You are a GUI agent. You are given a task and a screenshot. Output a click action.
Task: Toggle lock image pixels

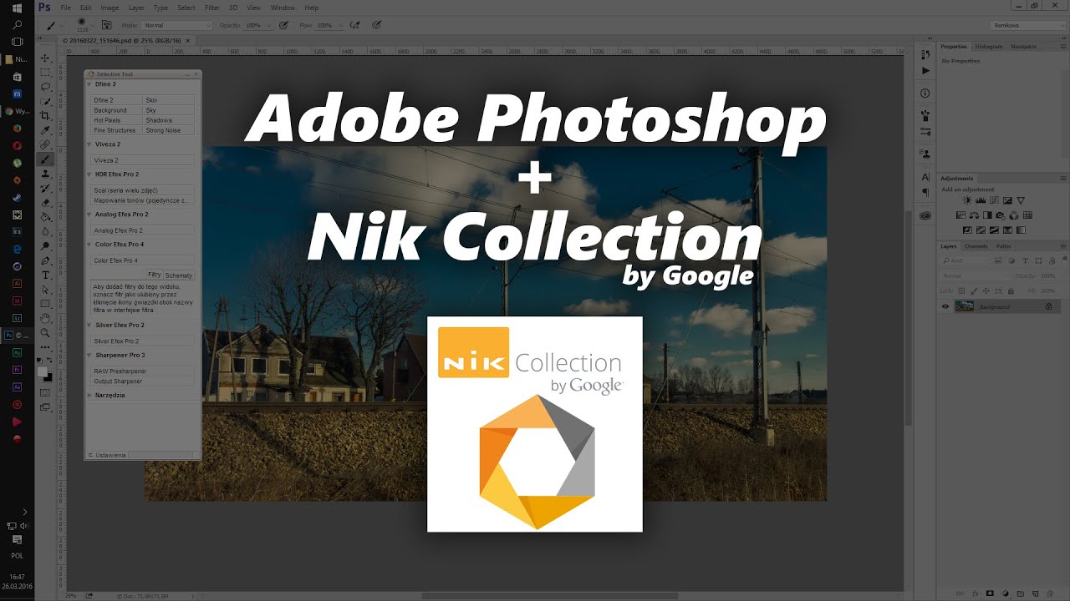[972, 290]
